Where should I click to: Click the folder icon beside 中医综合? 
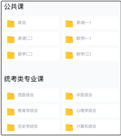point(69,96)
